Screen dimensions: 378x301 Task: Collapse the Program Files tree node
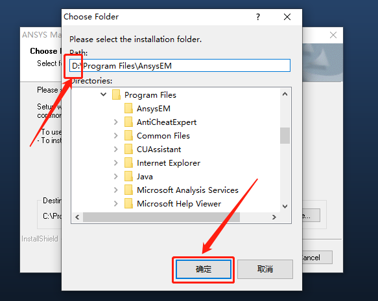104,95
